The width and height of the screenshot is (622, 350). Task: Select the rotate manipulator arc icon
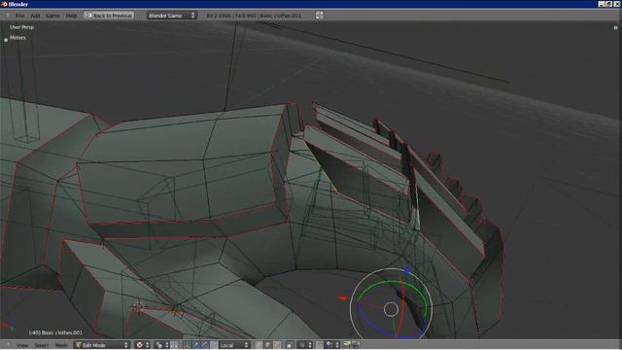[x=205, y=345]
